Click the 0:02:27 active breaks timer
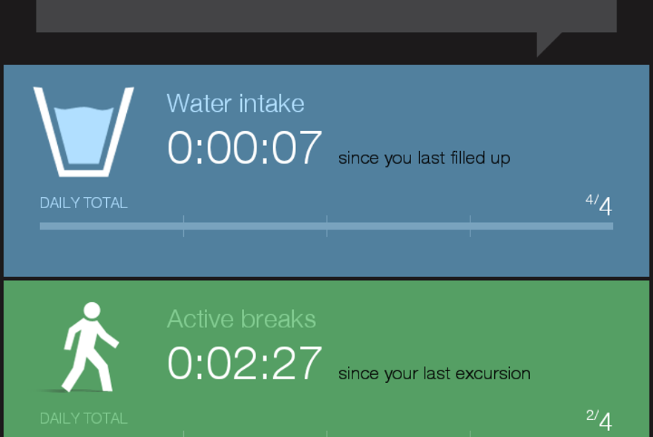 click(x=244, y=364)
